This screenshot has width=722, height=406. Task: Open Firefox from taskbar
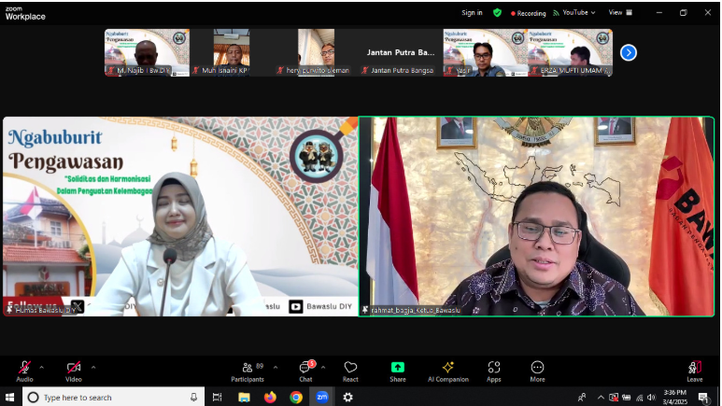270,397
